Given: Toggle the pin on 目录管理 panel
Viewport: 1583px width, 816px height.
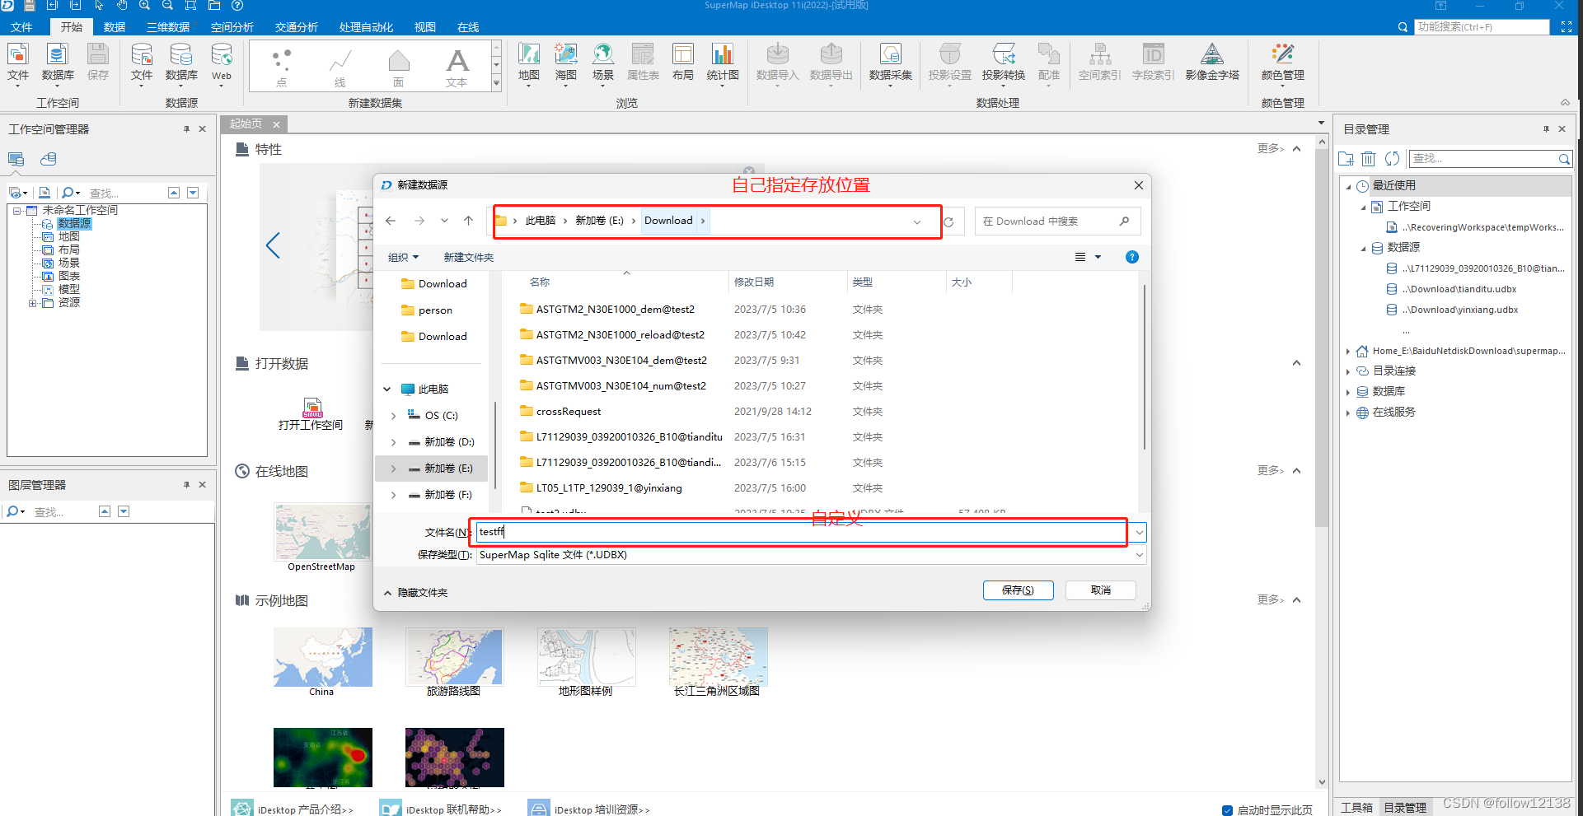Looking at the screenshot, I should tap(1546, 128).
